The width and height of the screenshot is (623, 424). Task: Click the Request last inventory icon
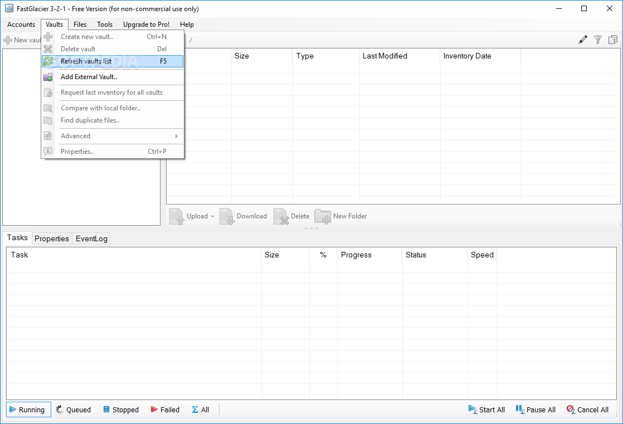(x=48, y=92)
